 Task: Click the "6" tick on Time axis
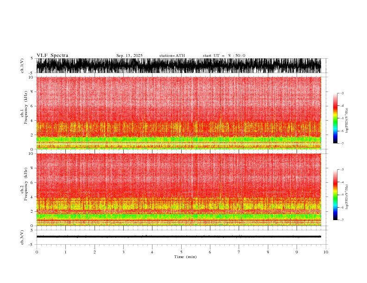pos(210,252)
